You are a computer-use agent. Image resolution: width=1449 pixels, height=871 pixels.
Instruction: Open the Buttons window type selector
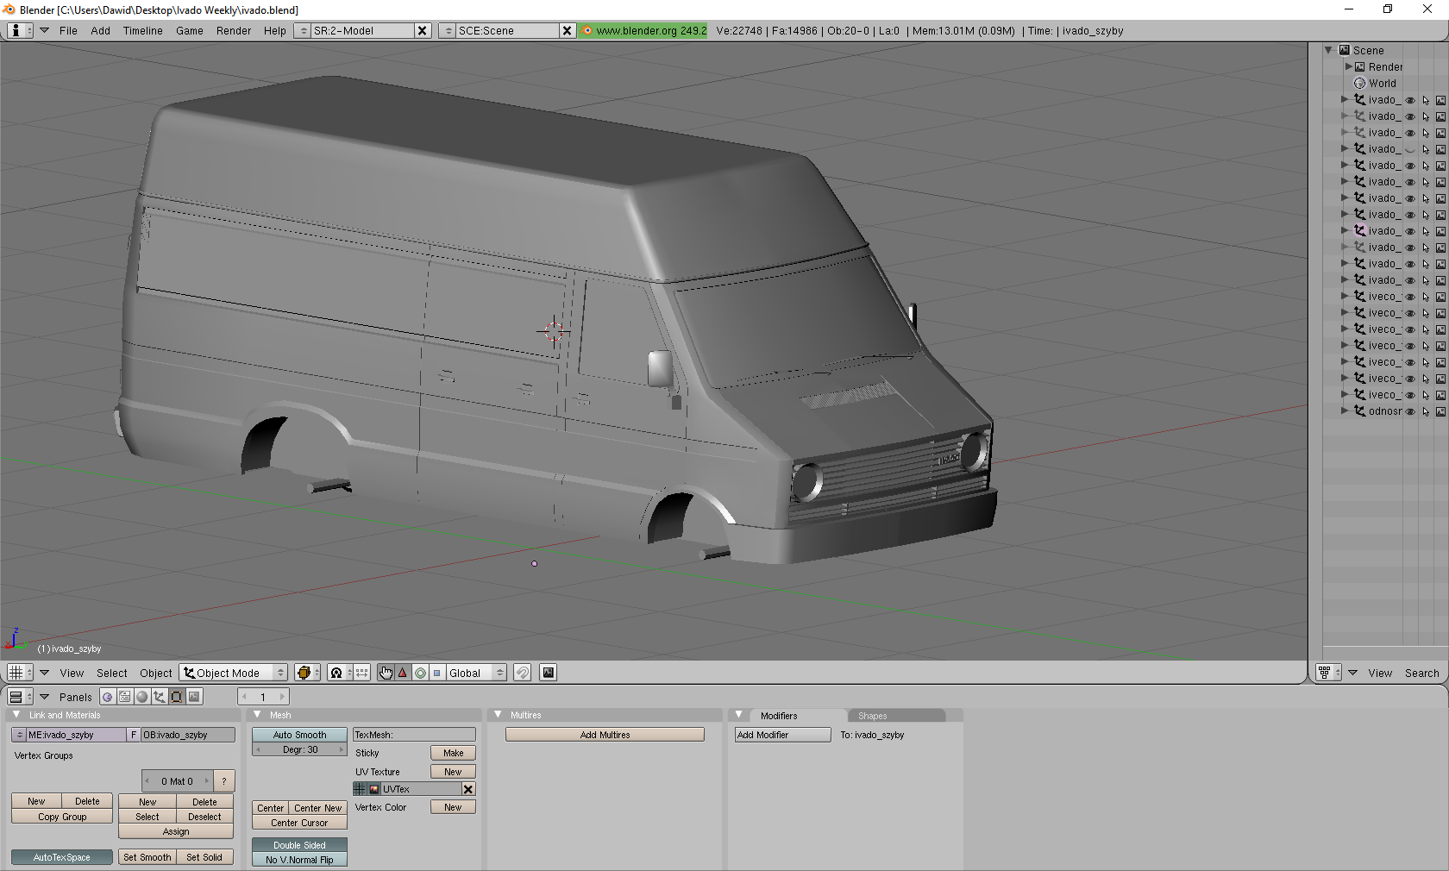tap(20, 697)
